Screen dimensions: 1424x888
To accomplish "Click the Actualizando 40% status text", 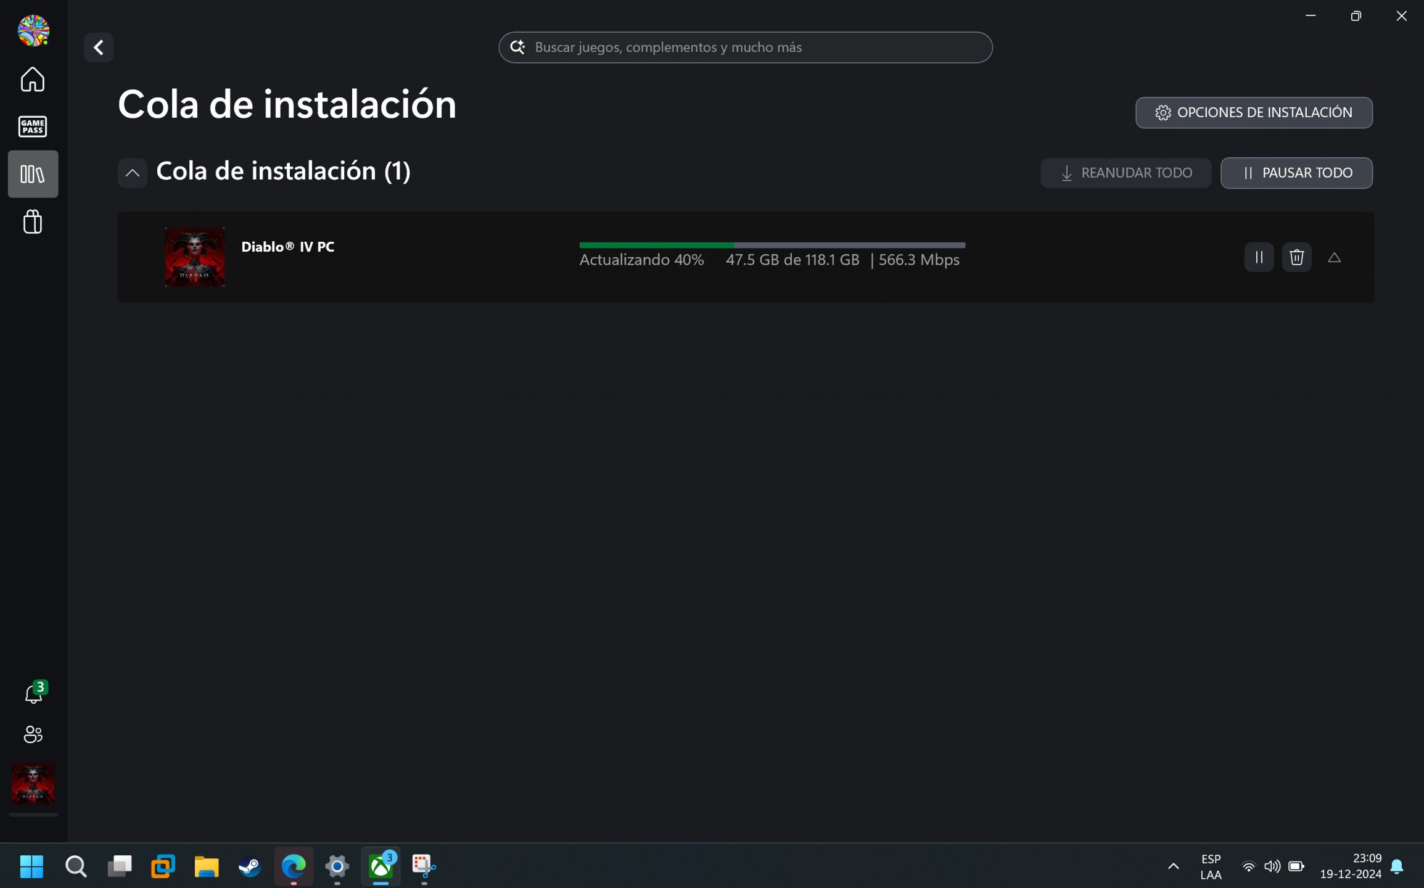I will [x=641, y=260].
